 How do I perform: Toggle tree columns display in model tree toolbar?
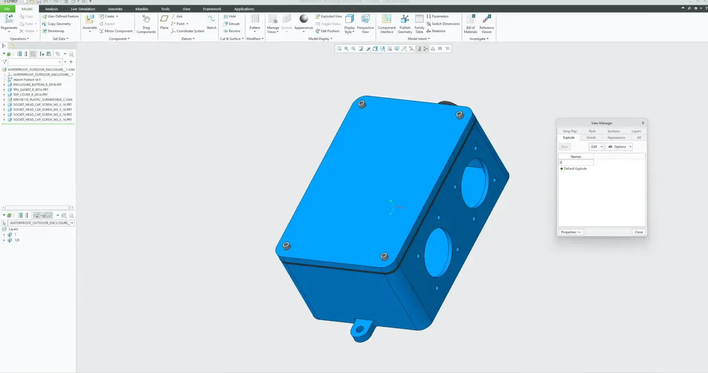[33, 54]
